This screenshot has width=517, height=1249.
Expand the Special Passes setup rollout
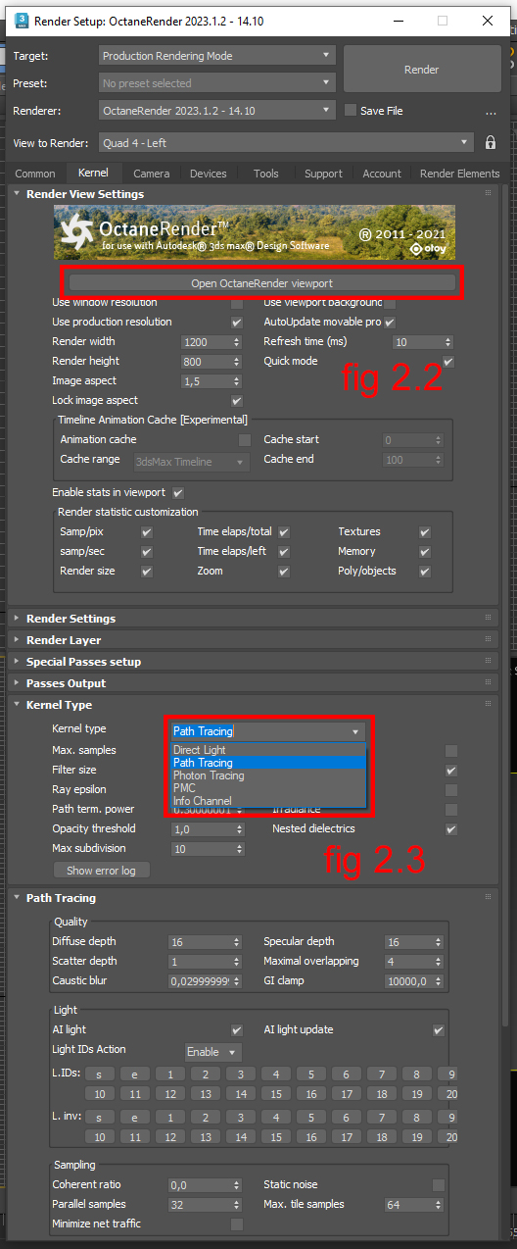coord(254,662)
